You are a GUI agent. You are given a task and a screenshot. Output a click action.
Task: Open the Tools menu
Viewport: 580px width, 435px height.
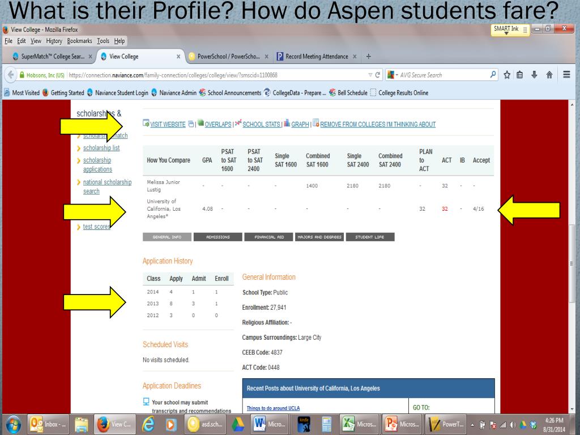click(103, 41)
